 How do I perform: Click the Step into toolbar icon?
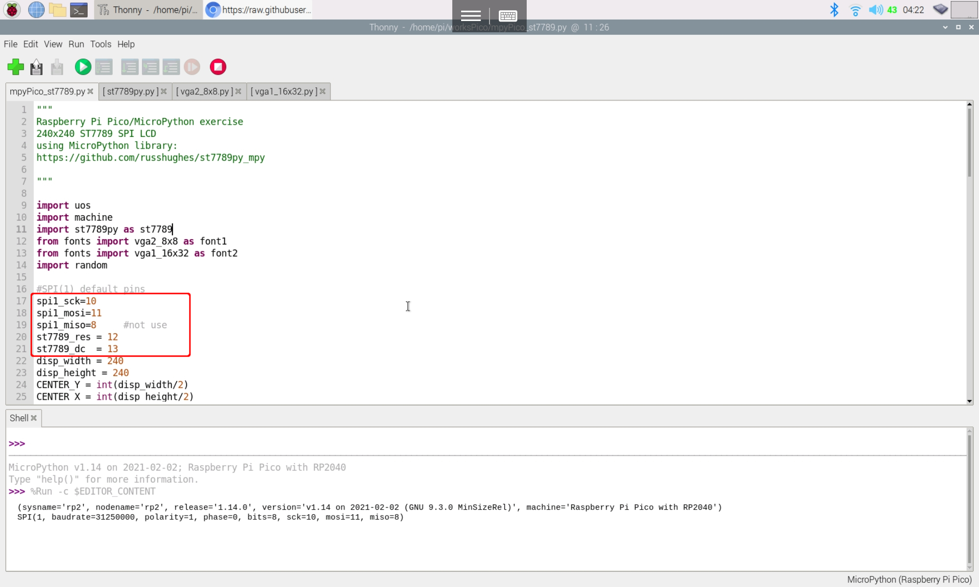point(150,67)
